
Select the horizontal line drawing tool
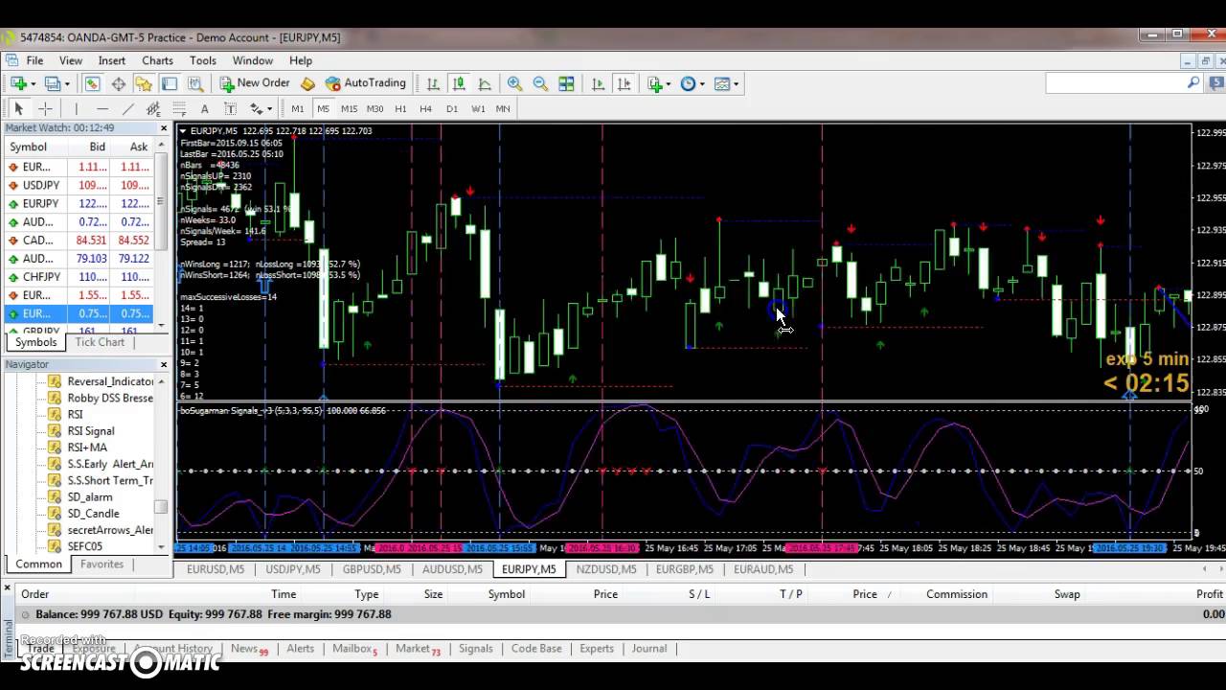(x=102, y=108)
